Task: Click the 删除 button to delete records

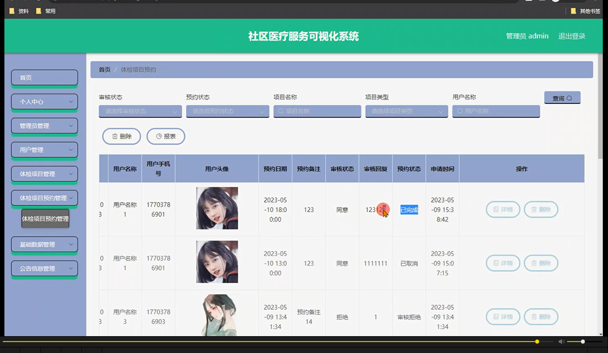Action: pyautogui.click(x=122, y=136)
